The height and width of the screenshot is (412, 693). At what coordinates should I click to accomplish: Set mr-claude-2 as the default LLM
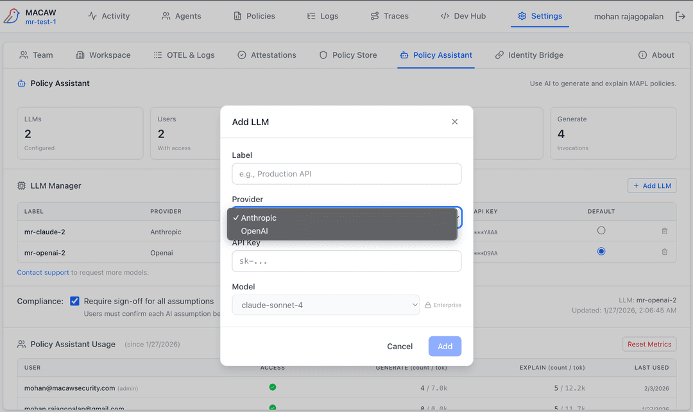point(601,231)
